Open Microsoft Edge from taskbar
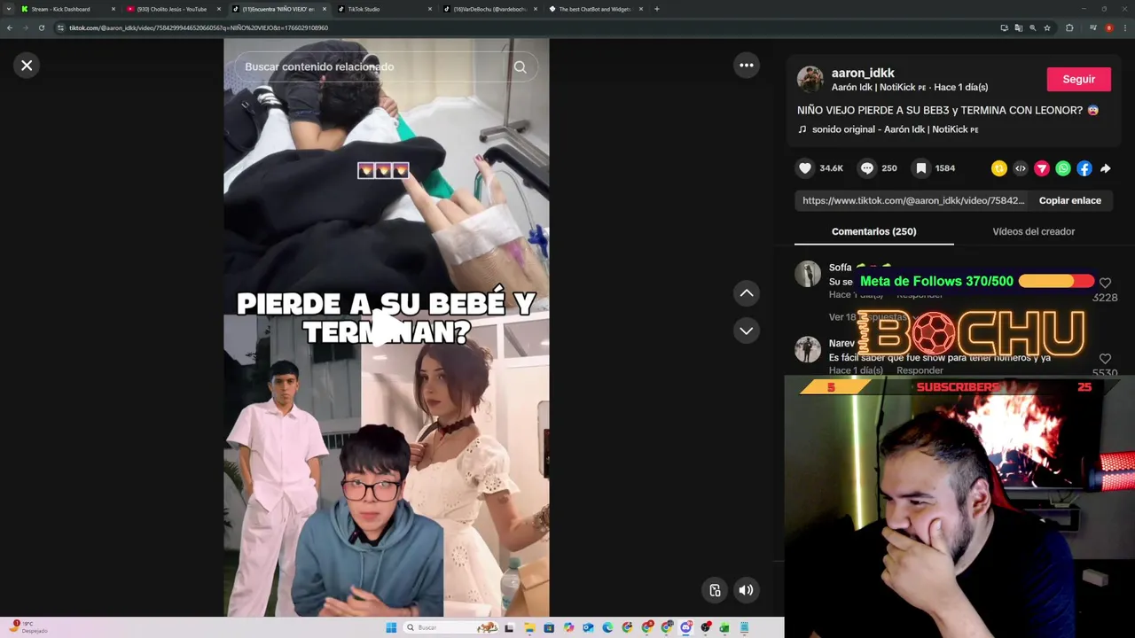 [x=607, y=627]
